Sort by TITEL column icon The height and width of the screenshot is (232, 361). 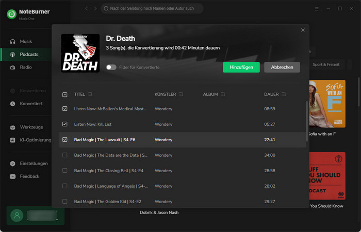coord(90,94)
